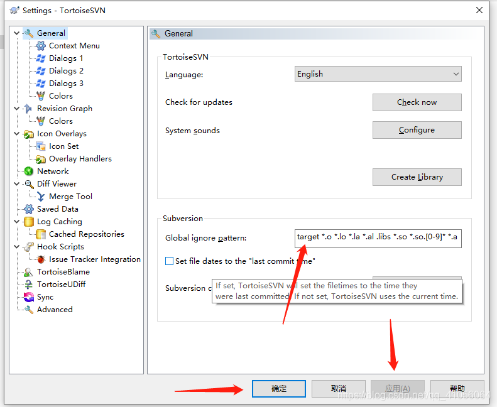Image resolution: width=497 pixels, height=407 pixels.
Task: Select the Merge Tool tree entry
Action: click(x=70, y=197)
